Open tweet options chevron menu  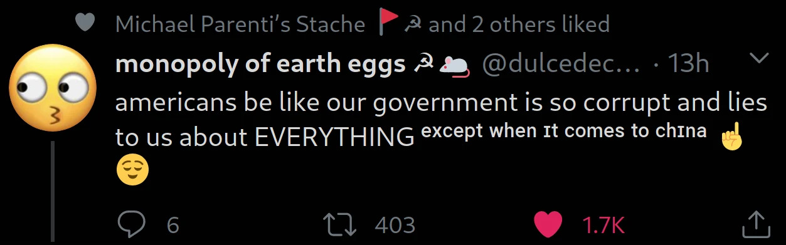coord(759,58)
